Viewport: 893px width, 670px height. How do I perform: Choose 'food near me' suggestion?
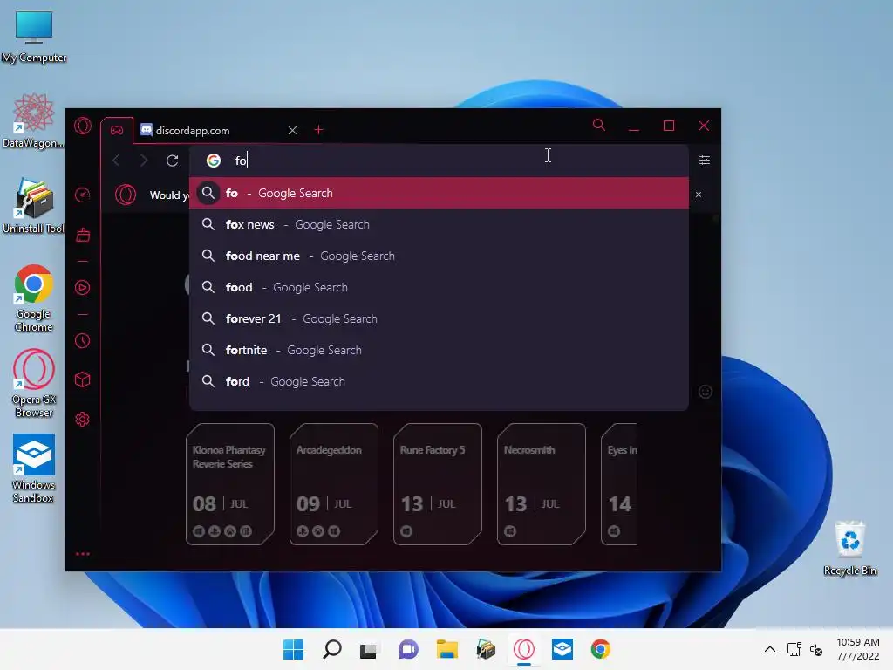439,256
